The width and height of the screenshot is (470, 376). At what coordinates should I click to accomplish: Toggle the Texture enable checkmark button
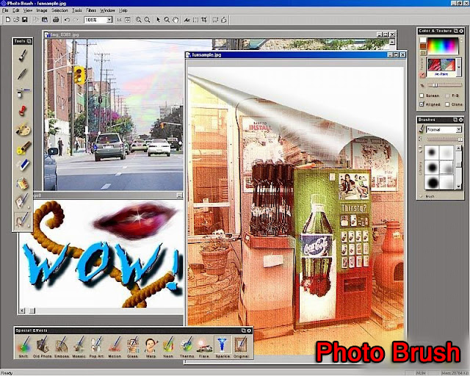coord(422,75)
